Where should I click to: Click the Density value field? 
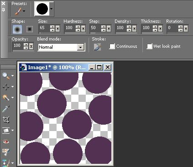point(121,28)
